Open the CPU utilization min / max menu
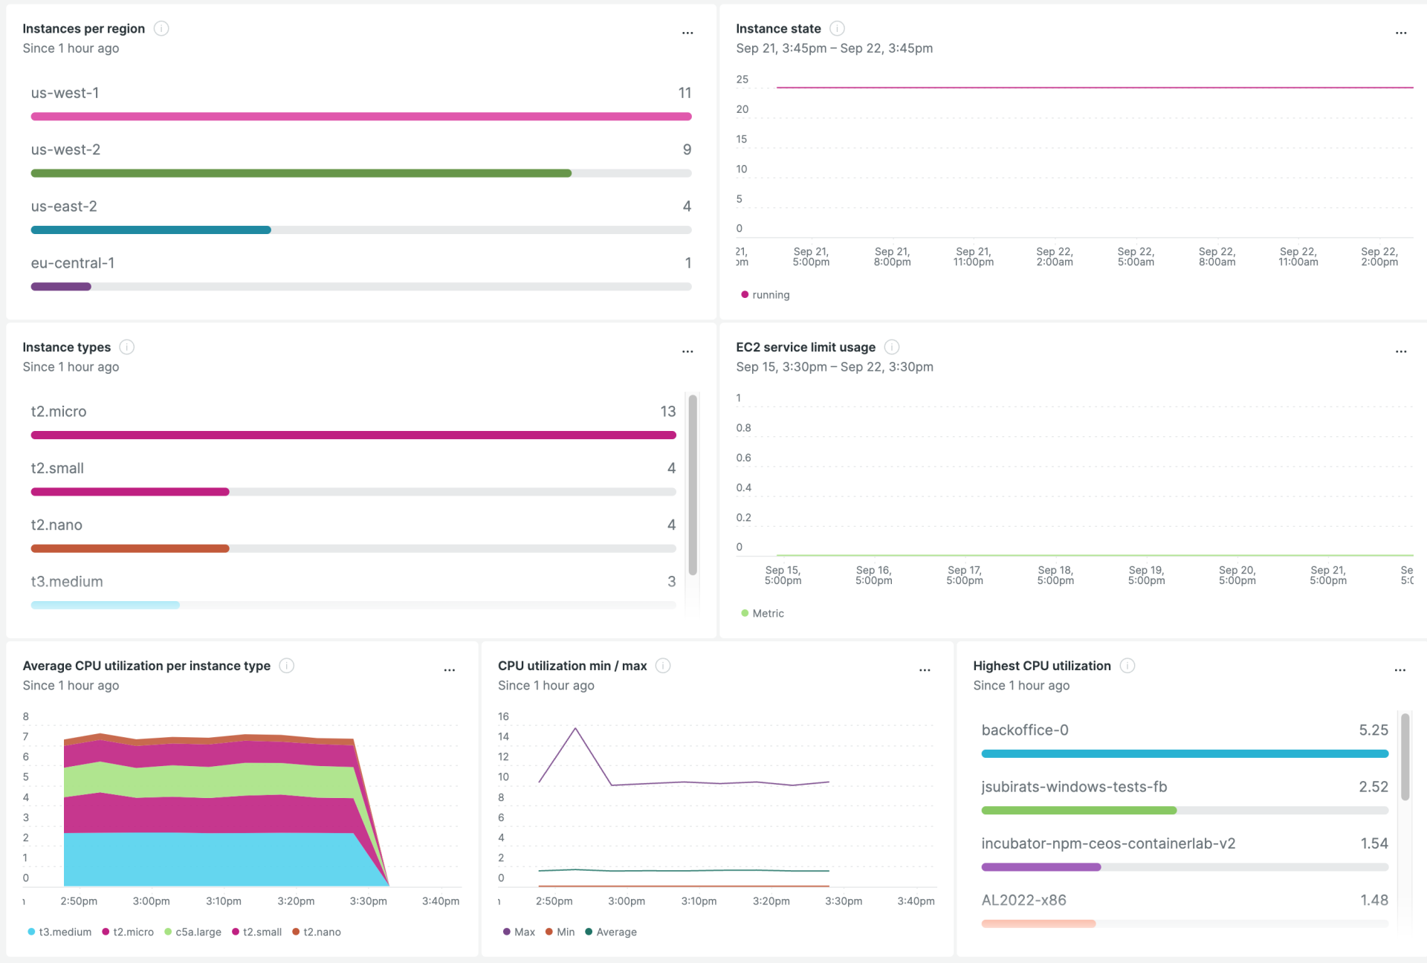 click(925, 669)
